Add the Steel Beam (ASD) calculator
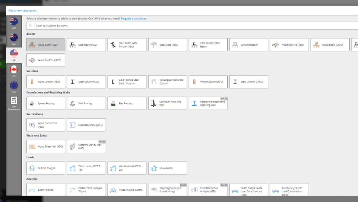The height and width of the screenshot is (202, 358). coord(86,45)
